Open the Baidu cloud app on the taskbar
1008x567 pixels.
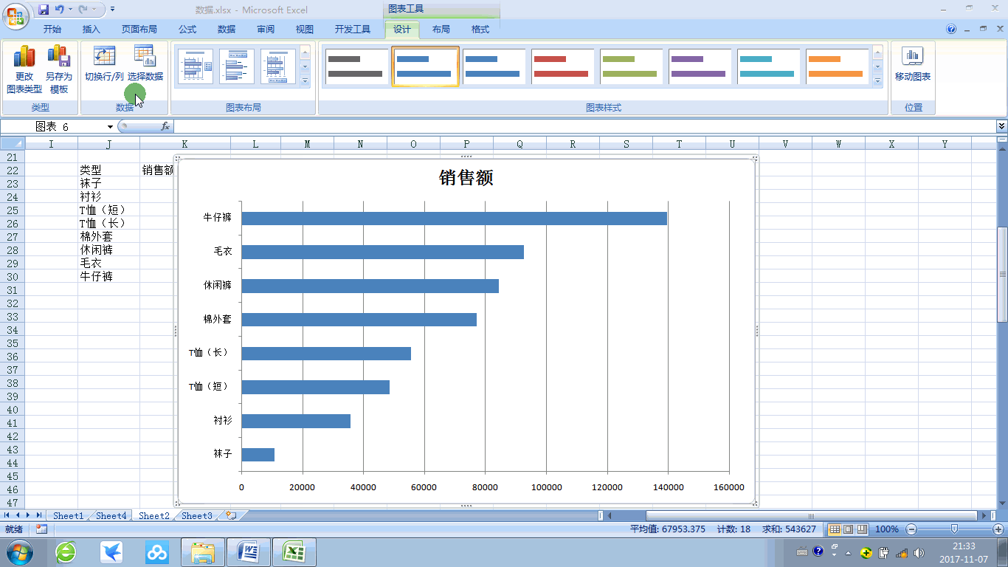point(156,552)
